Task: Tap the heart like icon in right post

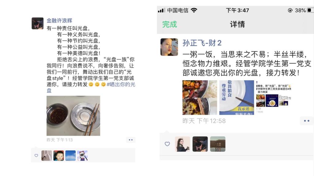Action: coord(167,144)
